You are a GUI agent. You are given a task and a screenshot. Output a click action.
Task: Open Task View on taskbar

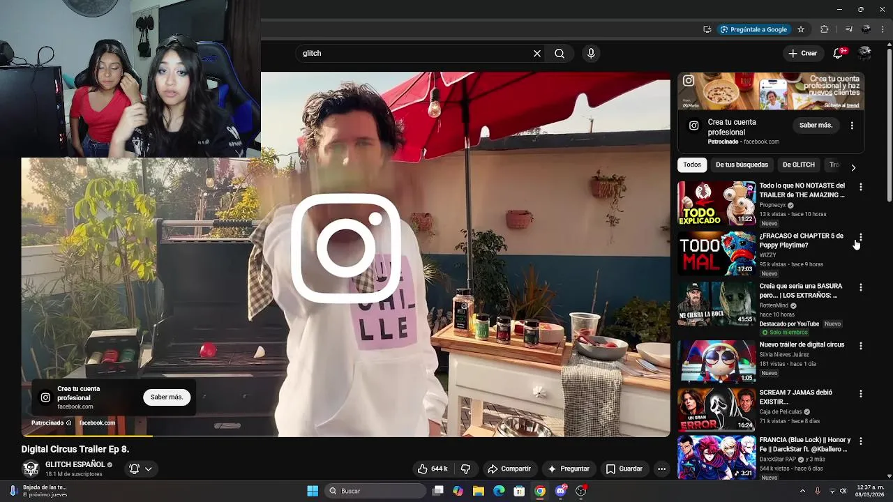(x=437, y=491)
